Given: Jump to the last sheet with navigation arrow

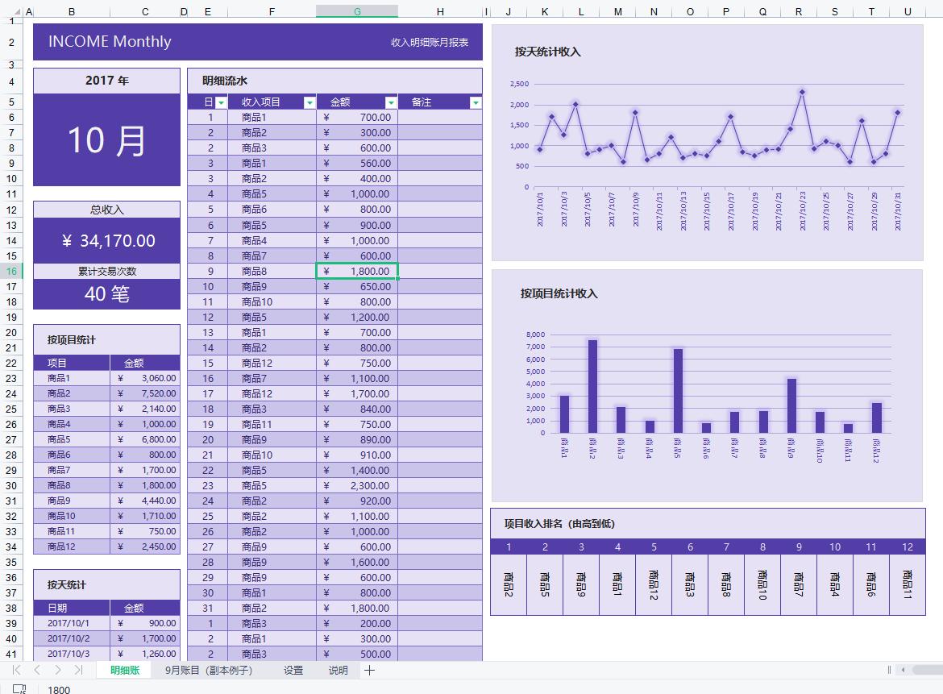Looking at the screenshot, I should (x=78, y=670).
